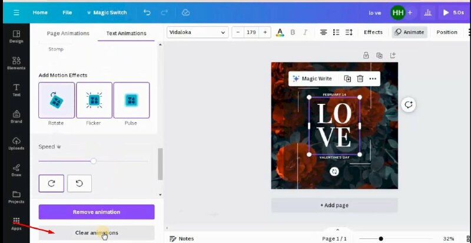Open Magic Write on selected text
Screen dimensions: 471x243
click(x=313, y=79)
